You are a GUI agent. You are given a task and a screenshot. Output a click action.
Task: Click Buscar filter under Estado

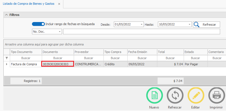coord(196,58)
